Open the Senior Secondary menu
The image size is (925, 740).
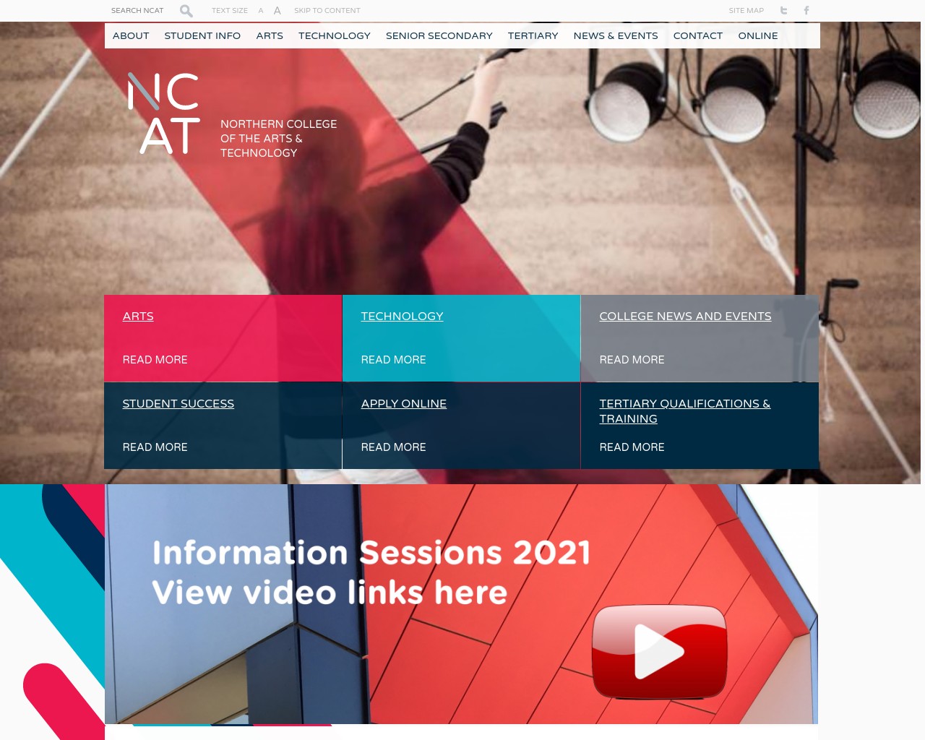(x=439, y=36)
